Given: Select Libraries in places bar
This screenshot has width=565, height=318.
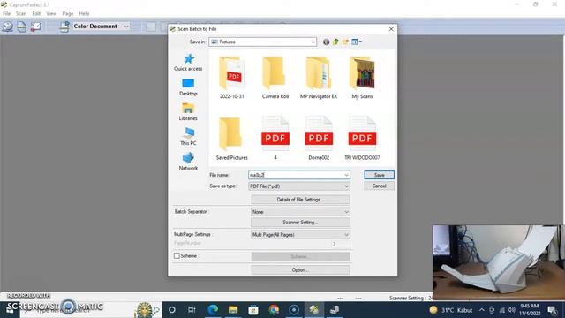Looking at the screenshot, I should [188, 112].
